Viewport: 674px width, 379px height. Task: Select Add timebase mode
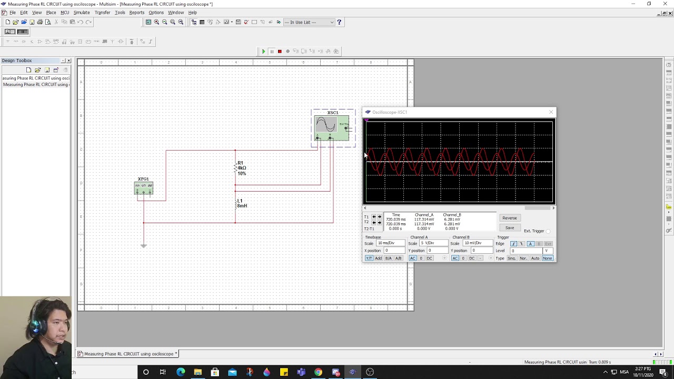point(378,258)
